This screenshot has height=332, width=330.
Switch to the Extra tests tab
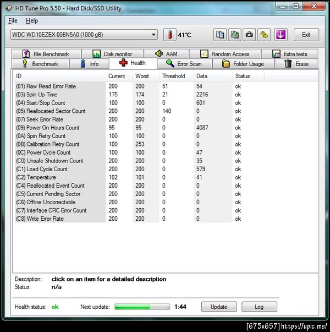(x=290, y=54)
